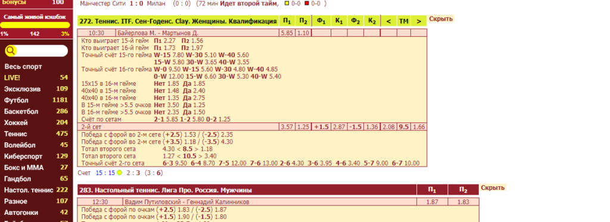Click the 283. Настольный теннис league header
The width and height of the screenshot is (610, 222).
[x=247, y=190]
